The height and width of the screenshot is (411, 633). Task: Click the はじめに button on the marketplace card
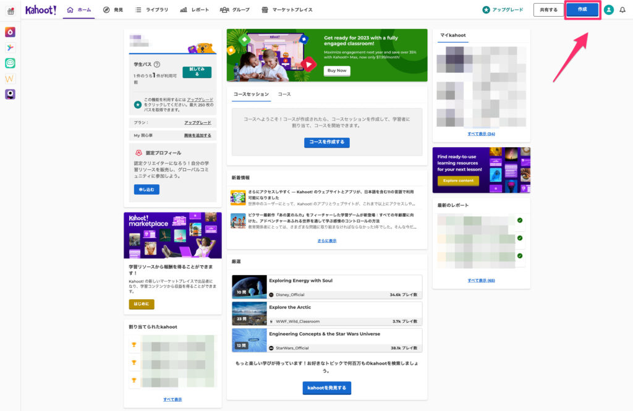pos(142,304)
